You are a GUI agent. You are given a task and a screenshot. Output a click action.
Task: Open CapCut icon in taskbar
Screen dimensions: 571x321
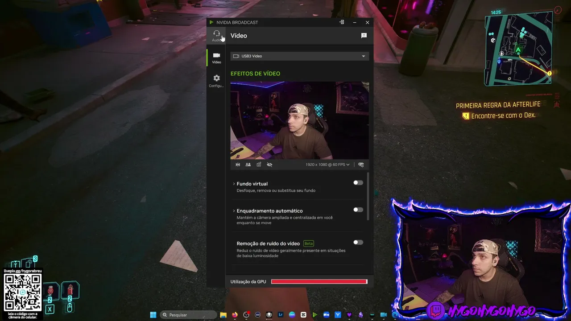pos(303,315)
